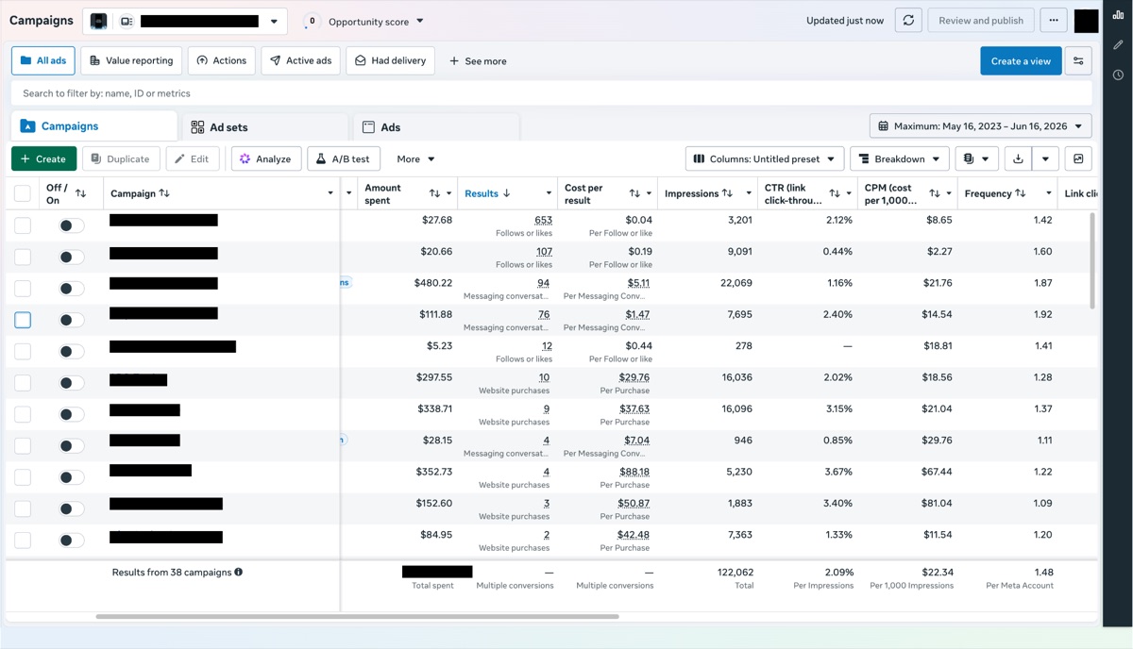
Task: Open the charts panel icon button
Action: pos(1078,159)
